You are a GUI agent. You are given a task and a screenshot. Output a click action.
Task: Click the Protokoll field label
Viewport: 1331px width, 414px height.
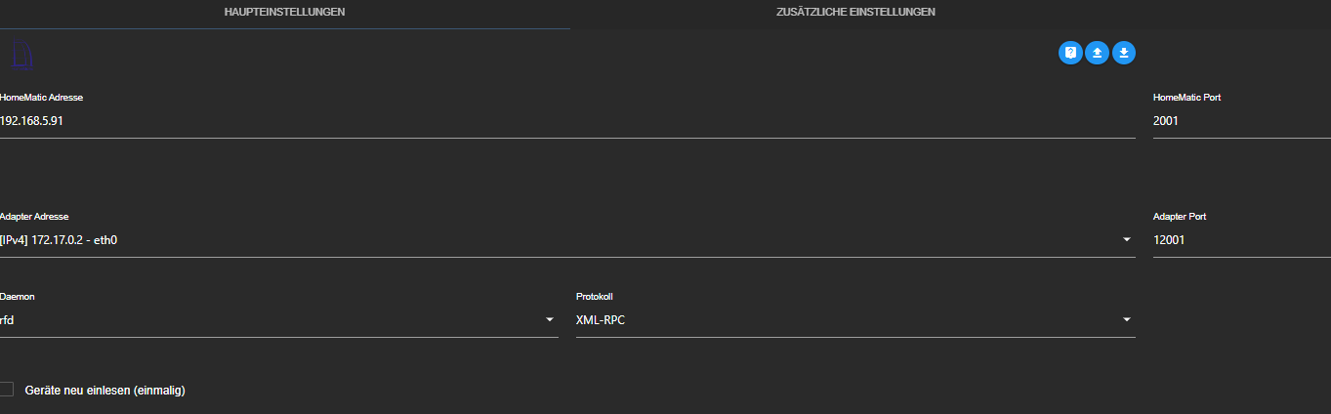595,297
